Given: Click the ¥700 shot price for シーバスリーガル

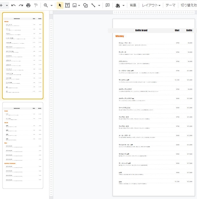Looking at the screenshot, I should [178, 71].
